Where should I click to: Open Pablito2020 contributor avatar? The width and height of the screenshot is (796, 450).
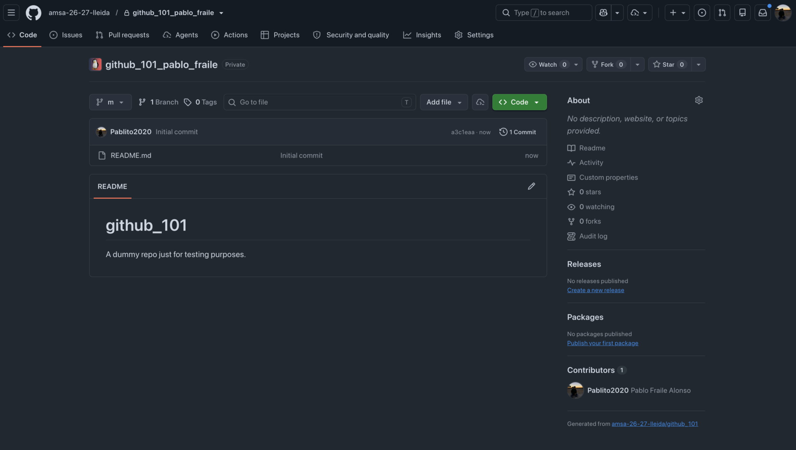(575, 390)
